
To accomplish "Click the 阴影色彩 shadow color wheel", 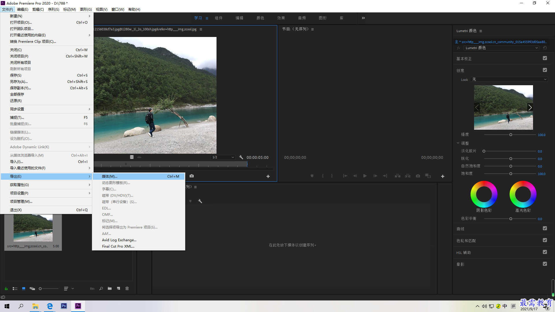I will 484,194.
